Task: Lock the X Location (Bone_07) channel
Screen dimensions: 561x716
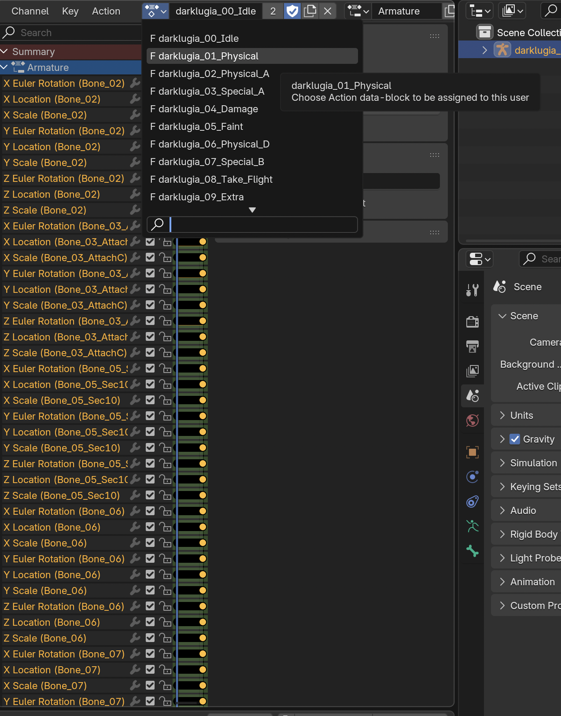Action: pos(165,670)
